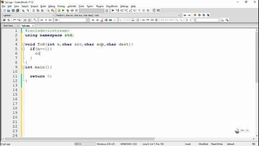Open the DoxyBlocks menu
This screenshot has height=146, width=259.
point(112,6)
